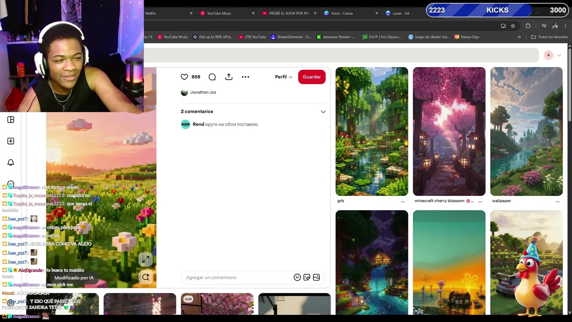The image size is (572, 322).
Task: Open sticker picker in comment box
Action: click(307, 277)
